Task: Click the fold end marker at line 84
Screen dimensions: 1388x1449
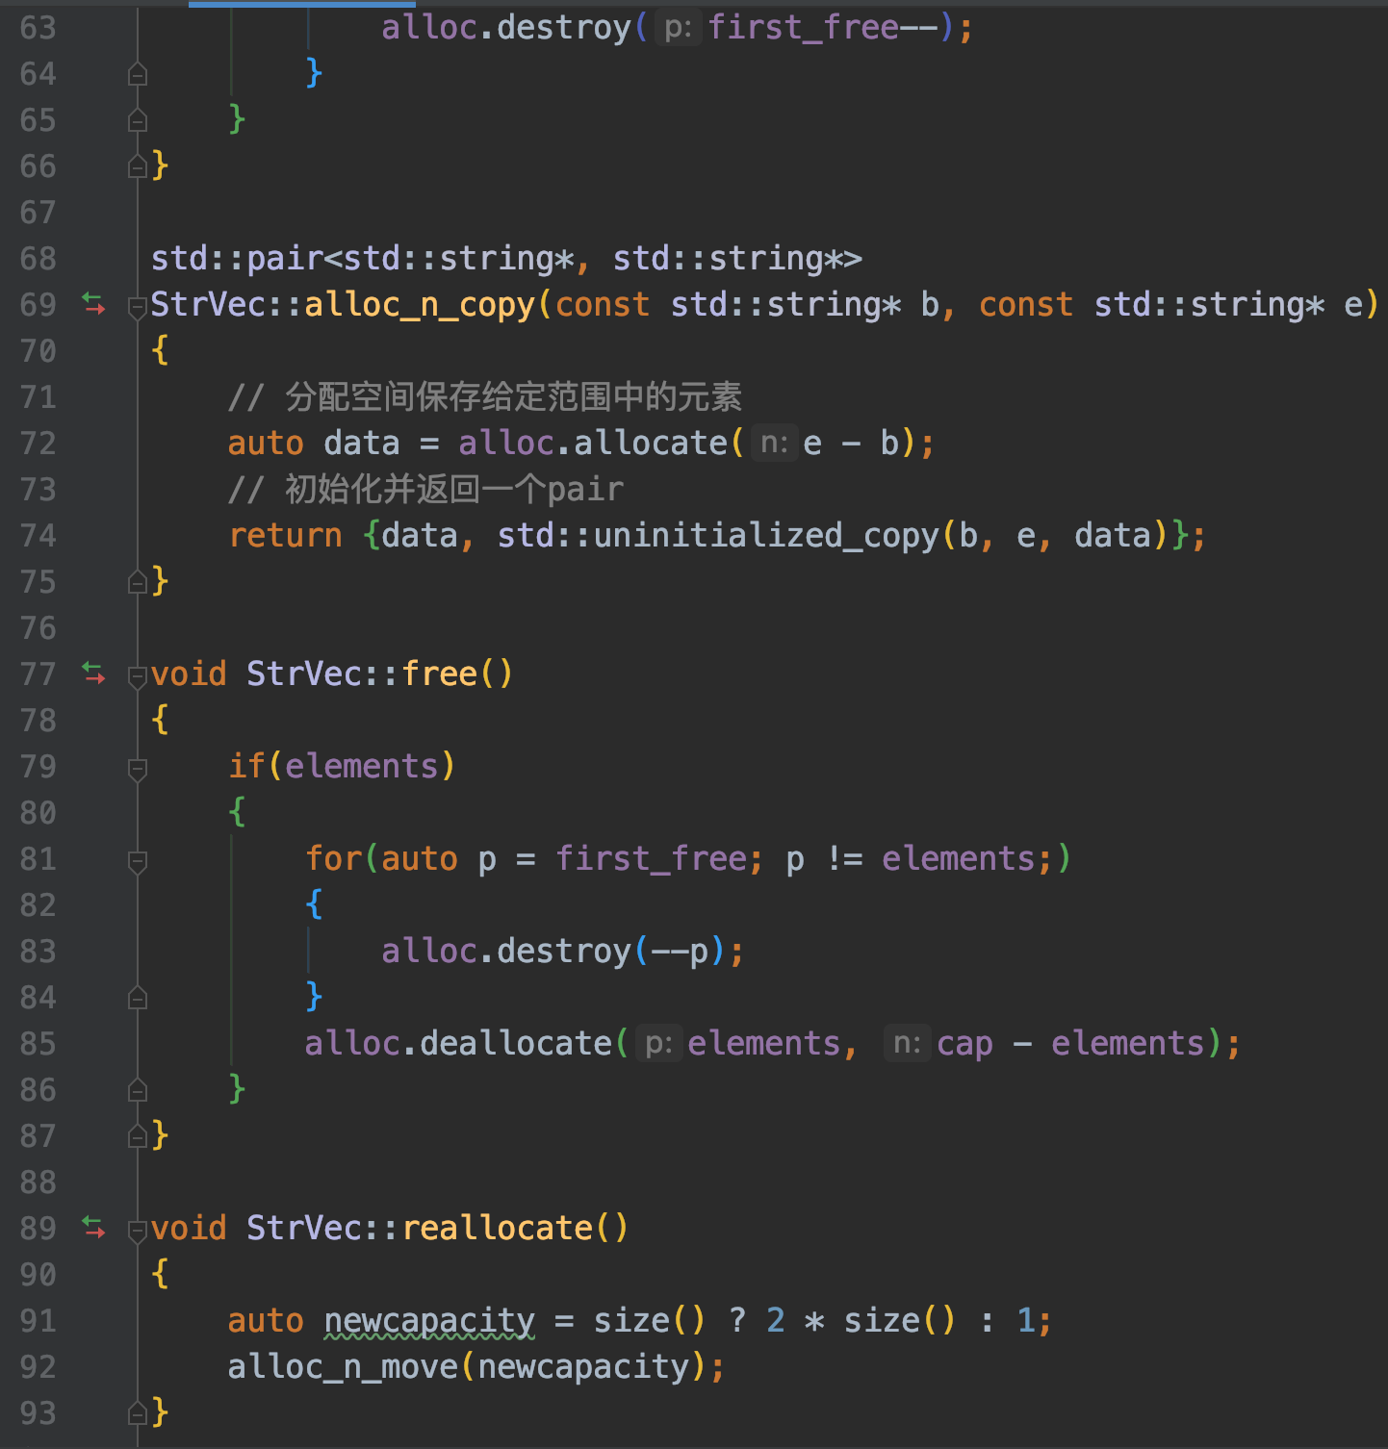Action: pos(138,998)
